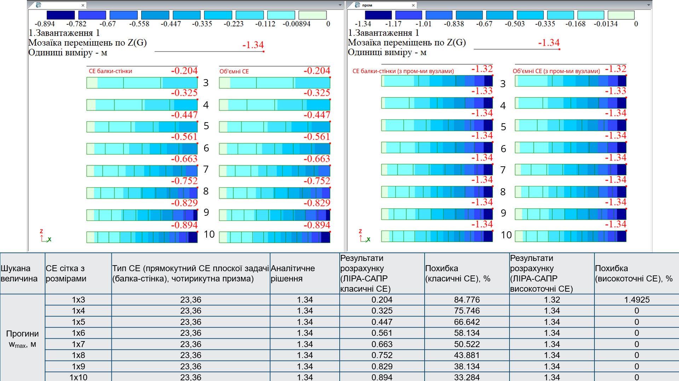
Task: Select the darkest blue swatch labeled -0.894
Action: point(61,15)
